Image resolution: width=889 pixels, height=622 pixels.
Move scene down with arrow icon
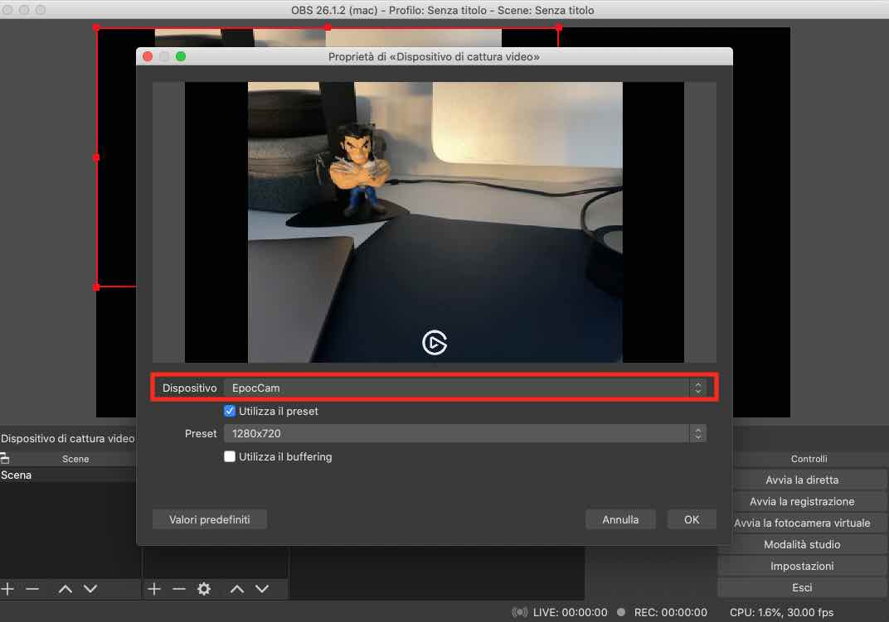point(90,589)
